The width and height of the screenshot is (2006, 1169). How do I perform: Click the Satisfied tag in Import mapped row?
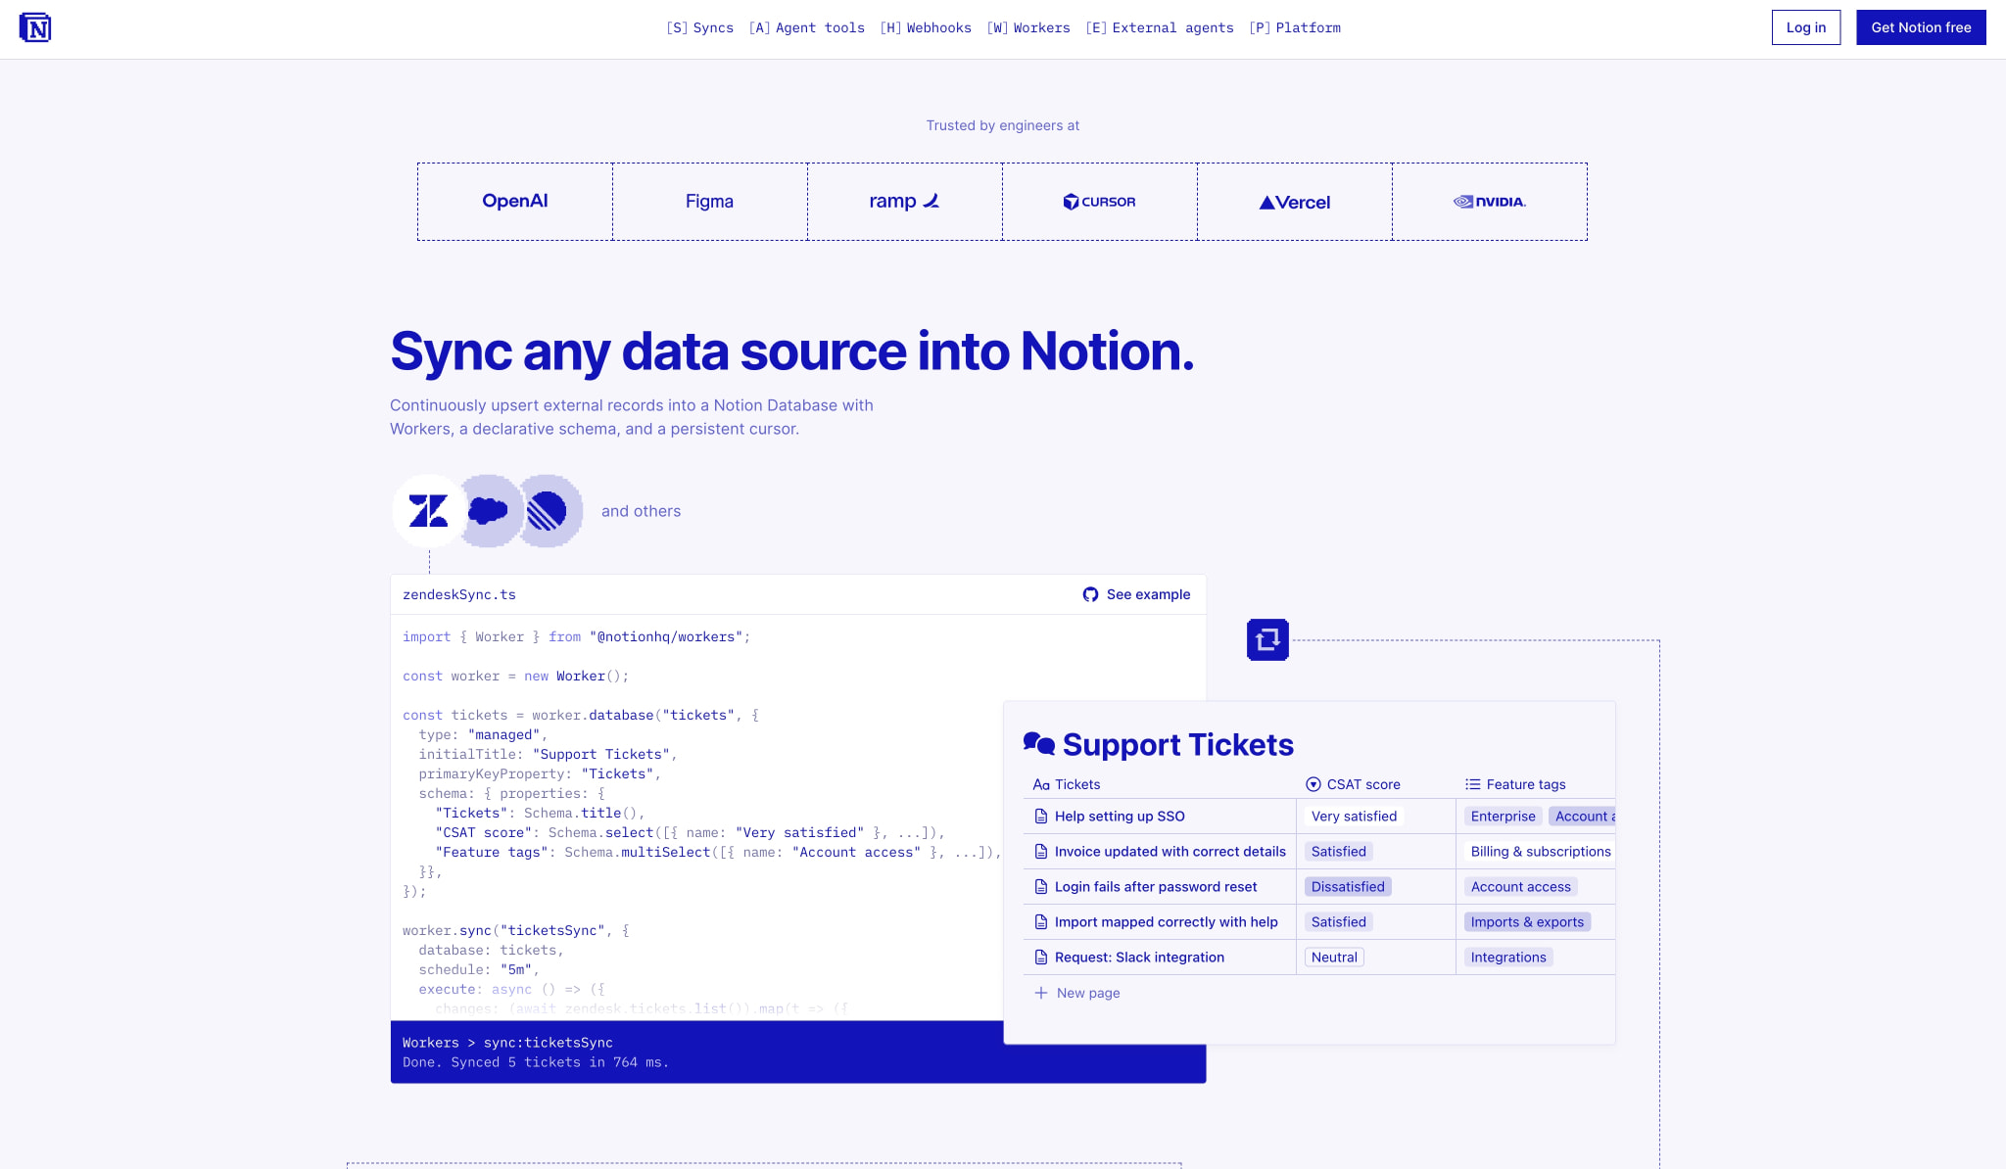click(x=1338, y=922)
